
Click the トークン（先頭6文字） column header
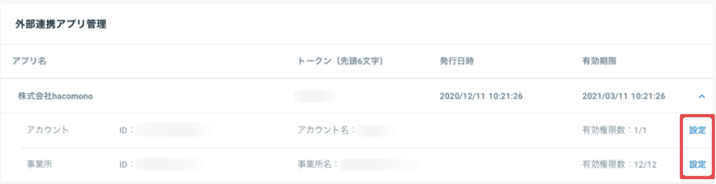tap(340, 61)
